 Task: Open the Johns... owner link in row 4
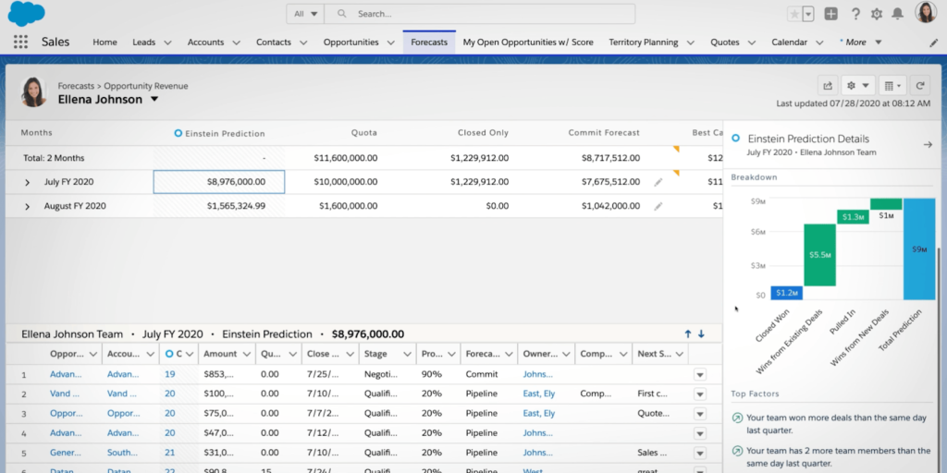[538, 432]
